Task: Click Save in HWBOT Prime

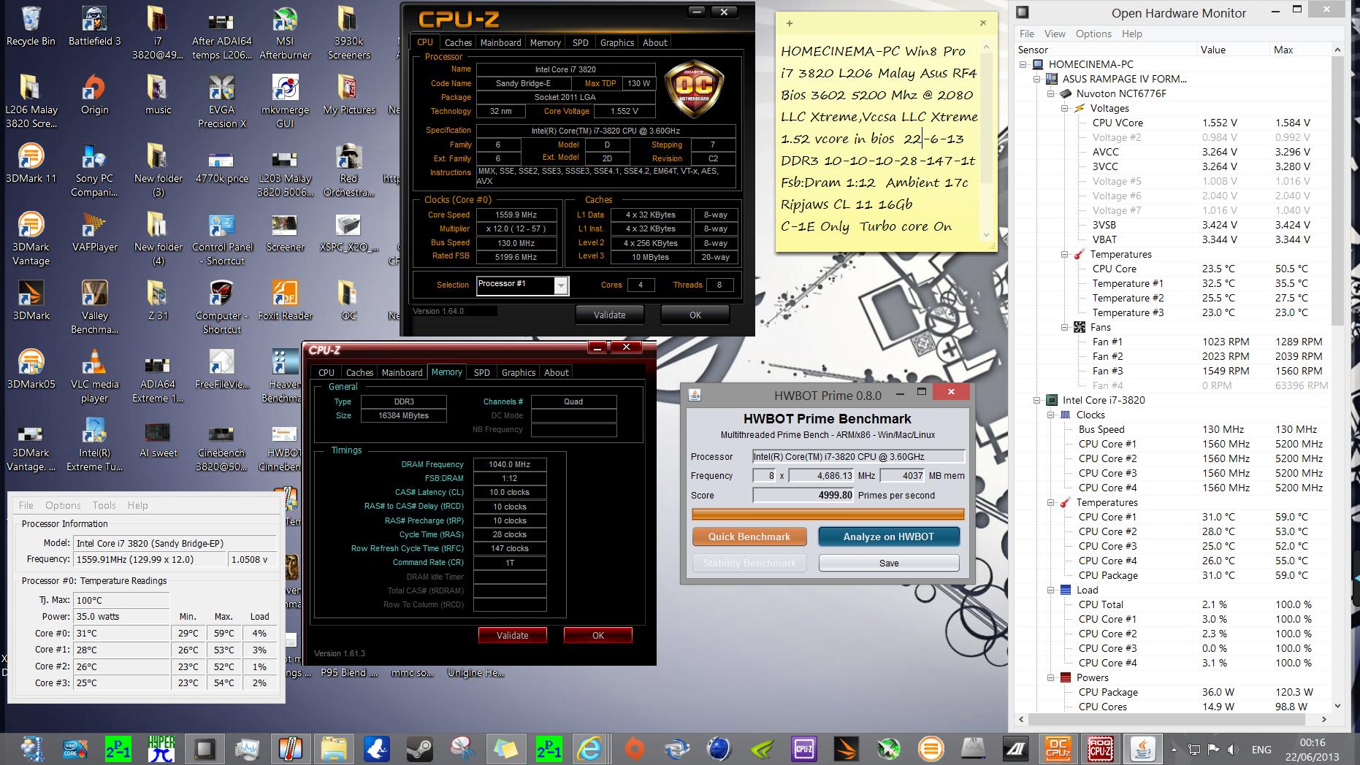Action: pos(888,563)
